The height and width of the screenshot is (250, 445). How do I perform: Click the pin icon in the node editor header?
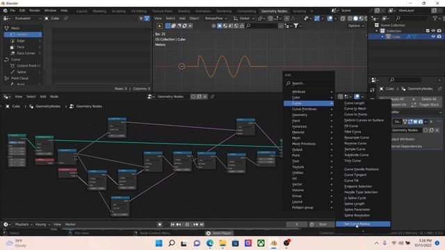pyautogui.click(x=212, y=97)
